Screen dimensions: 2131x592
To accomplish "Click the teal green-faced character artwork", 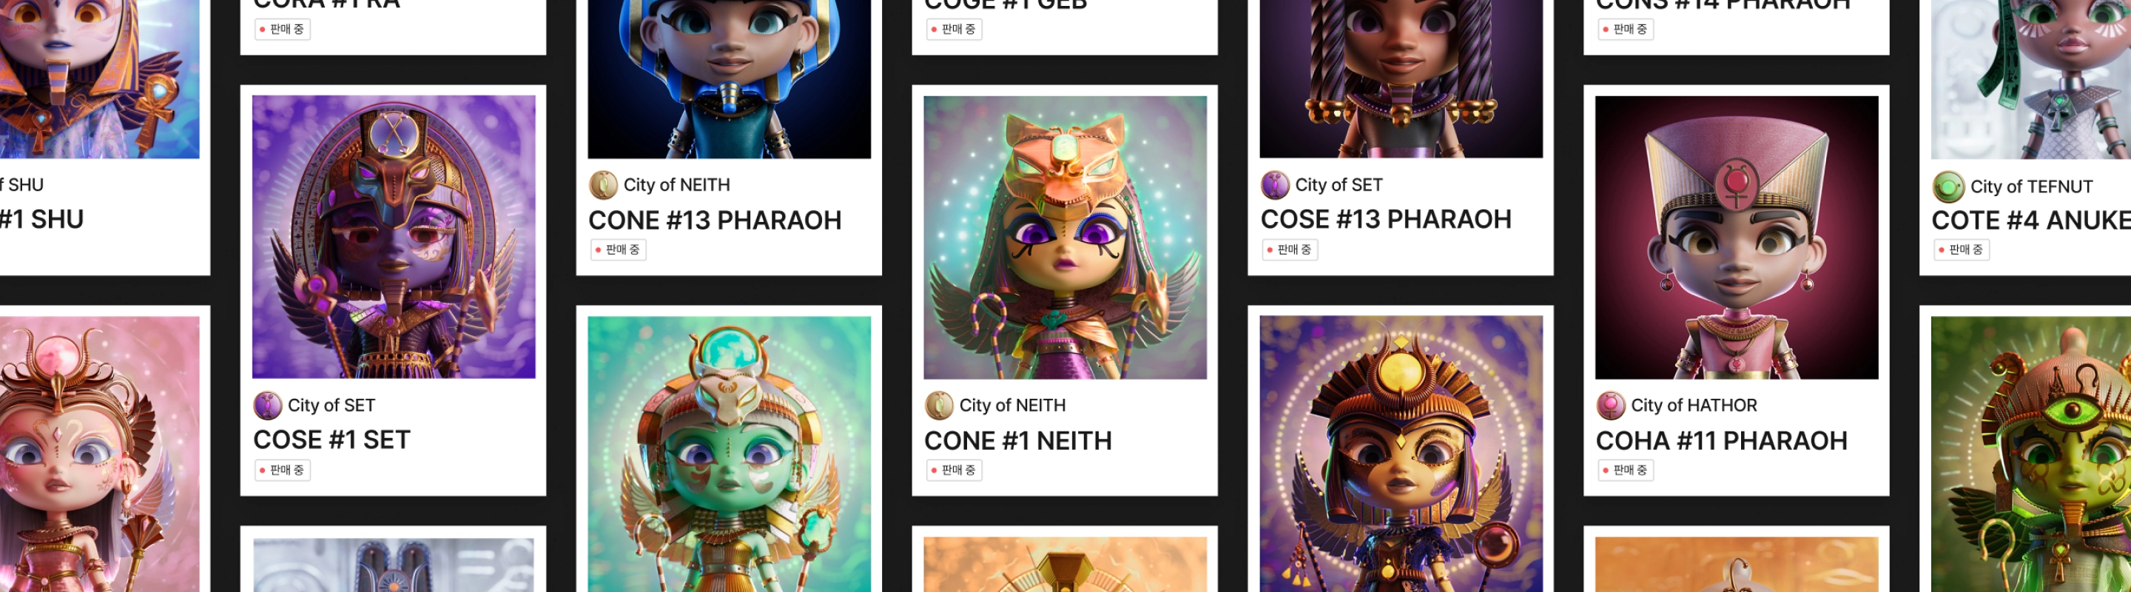I will (729, 454).
